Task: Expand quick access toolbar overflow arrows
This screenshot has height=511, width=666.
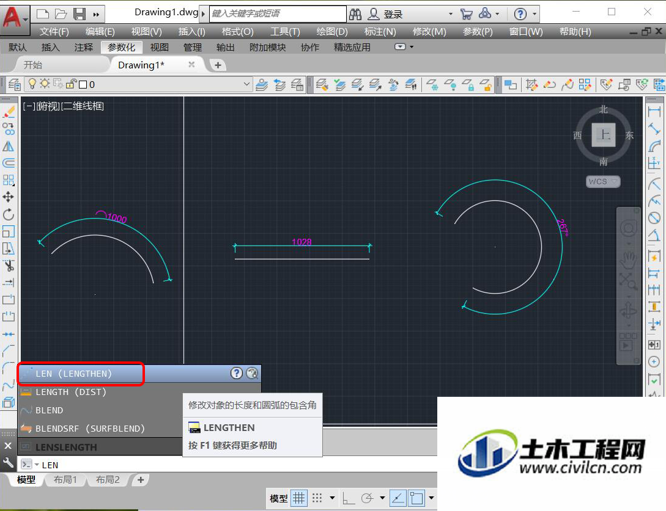Action: tap(97, 15)
